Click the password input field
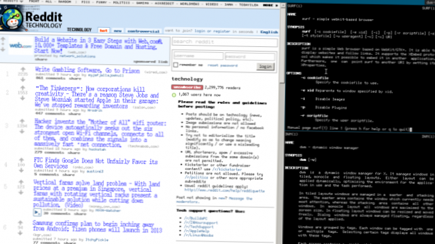Image resolution: width=435 pixels, height=244 pixels. click(250, 56)
